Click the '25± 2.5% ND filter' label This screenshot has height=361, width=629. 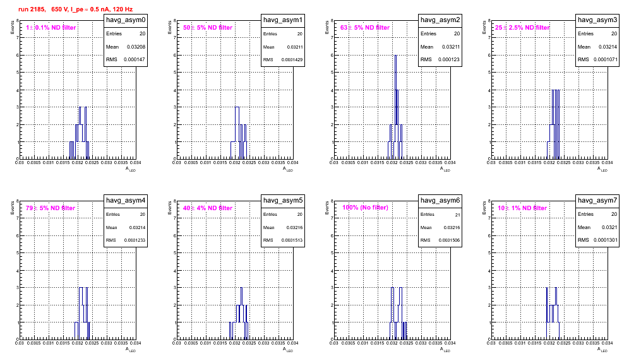tap(522, 28)
